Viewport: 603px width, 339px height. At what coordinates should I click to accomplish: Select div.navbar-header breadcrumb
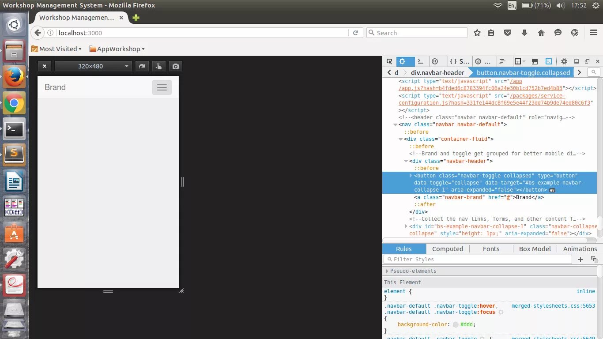[x=437, y=72]
